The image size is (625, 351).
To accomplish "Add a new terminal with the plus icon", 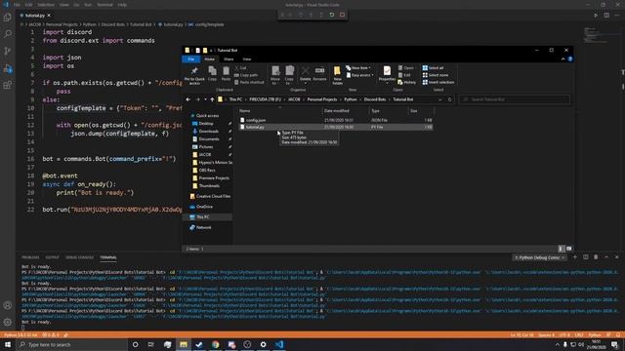I will [575, 257].
